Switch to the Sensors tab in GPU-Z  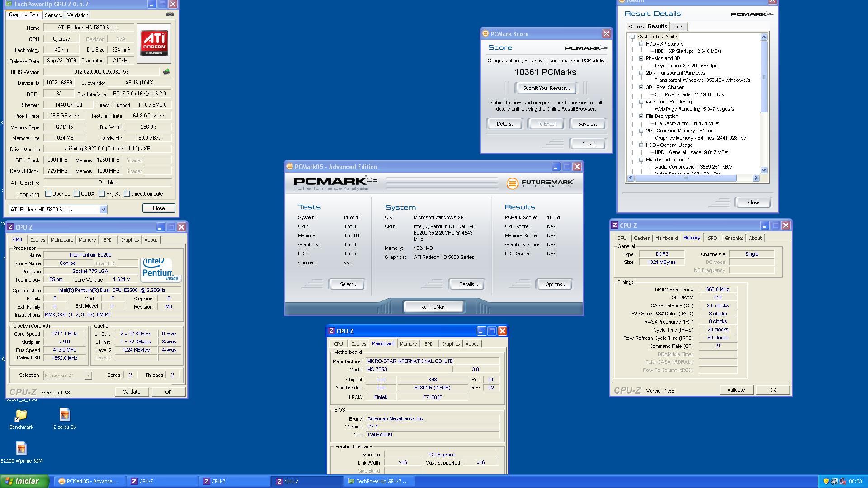point(53,15)
